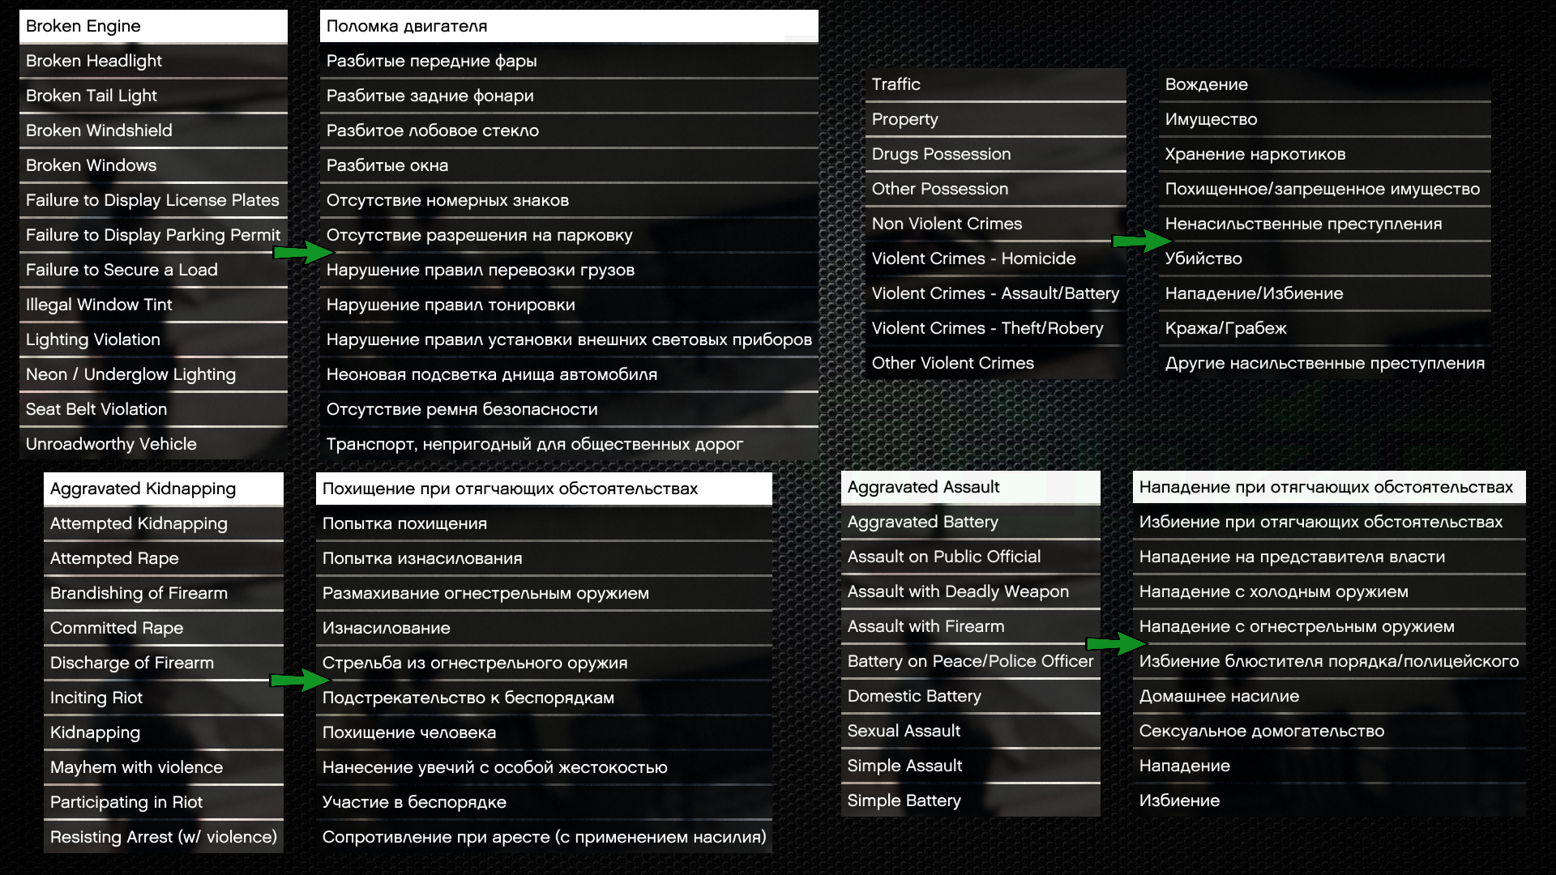Click green arrow beside kidnapping charges list

[x=300, y=680]
